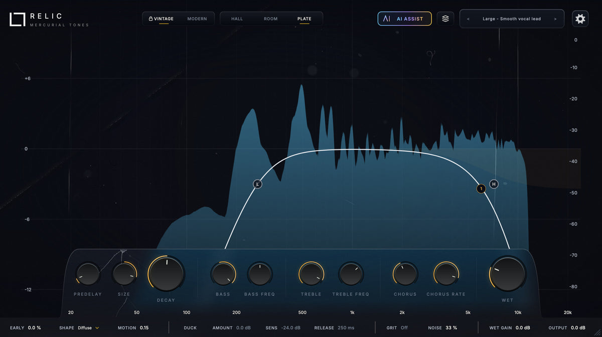This screenshot has height=337, width=602.
Task: Click the Wet Gain 0.0 dB value
Action: click(523, 328)
